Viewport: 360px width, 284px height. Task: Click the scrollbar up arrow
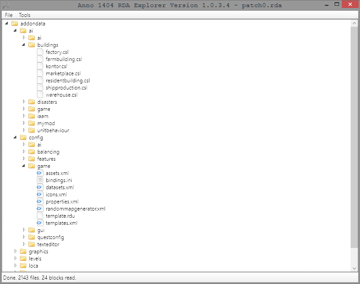point(354,23)
